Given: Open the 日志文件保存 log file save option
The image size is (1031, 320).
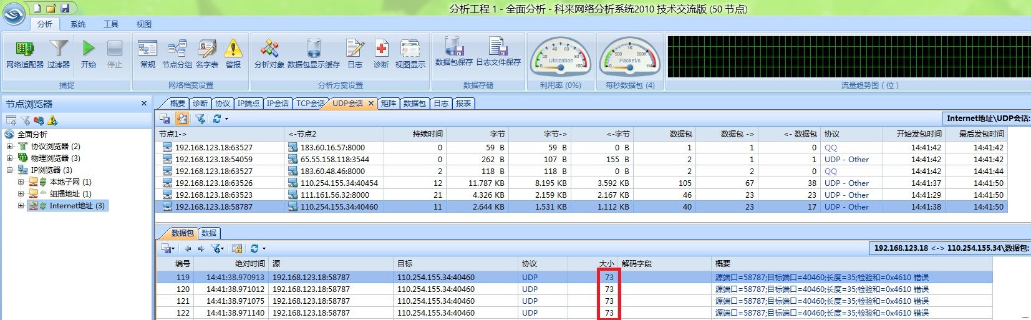Looking at the screenshot, I should [x=498, y=53].
